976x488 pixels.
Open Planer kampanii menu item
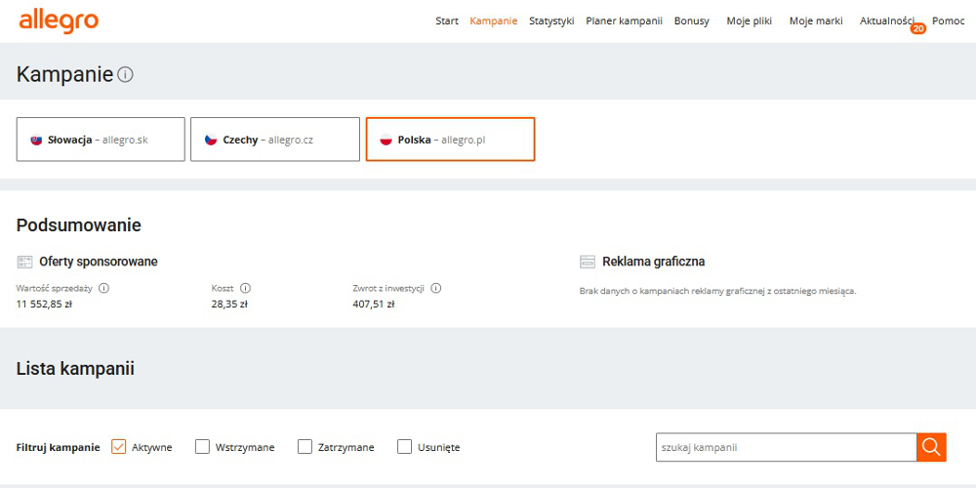coord(624,21)
